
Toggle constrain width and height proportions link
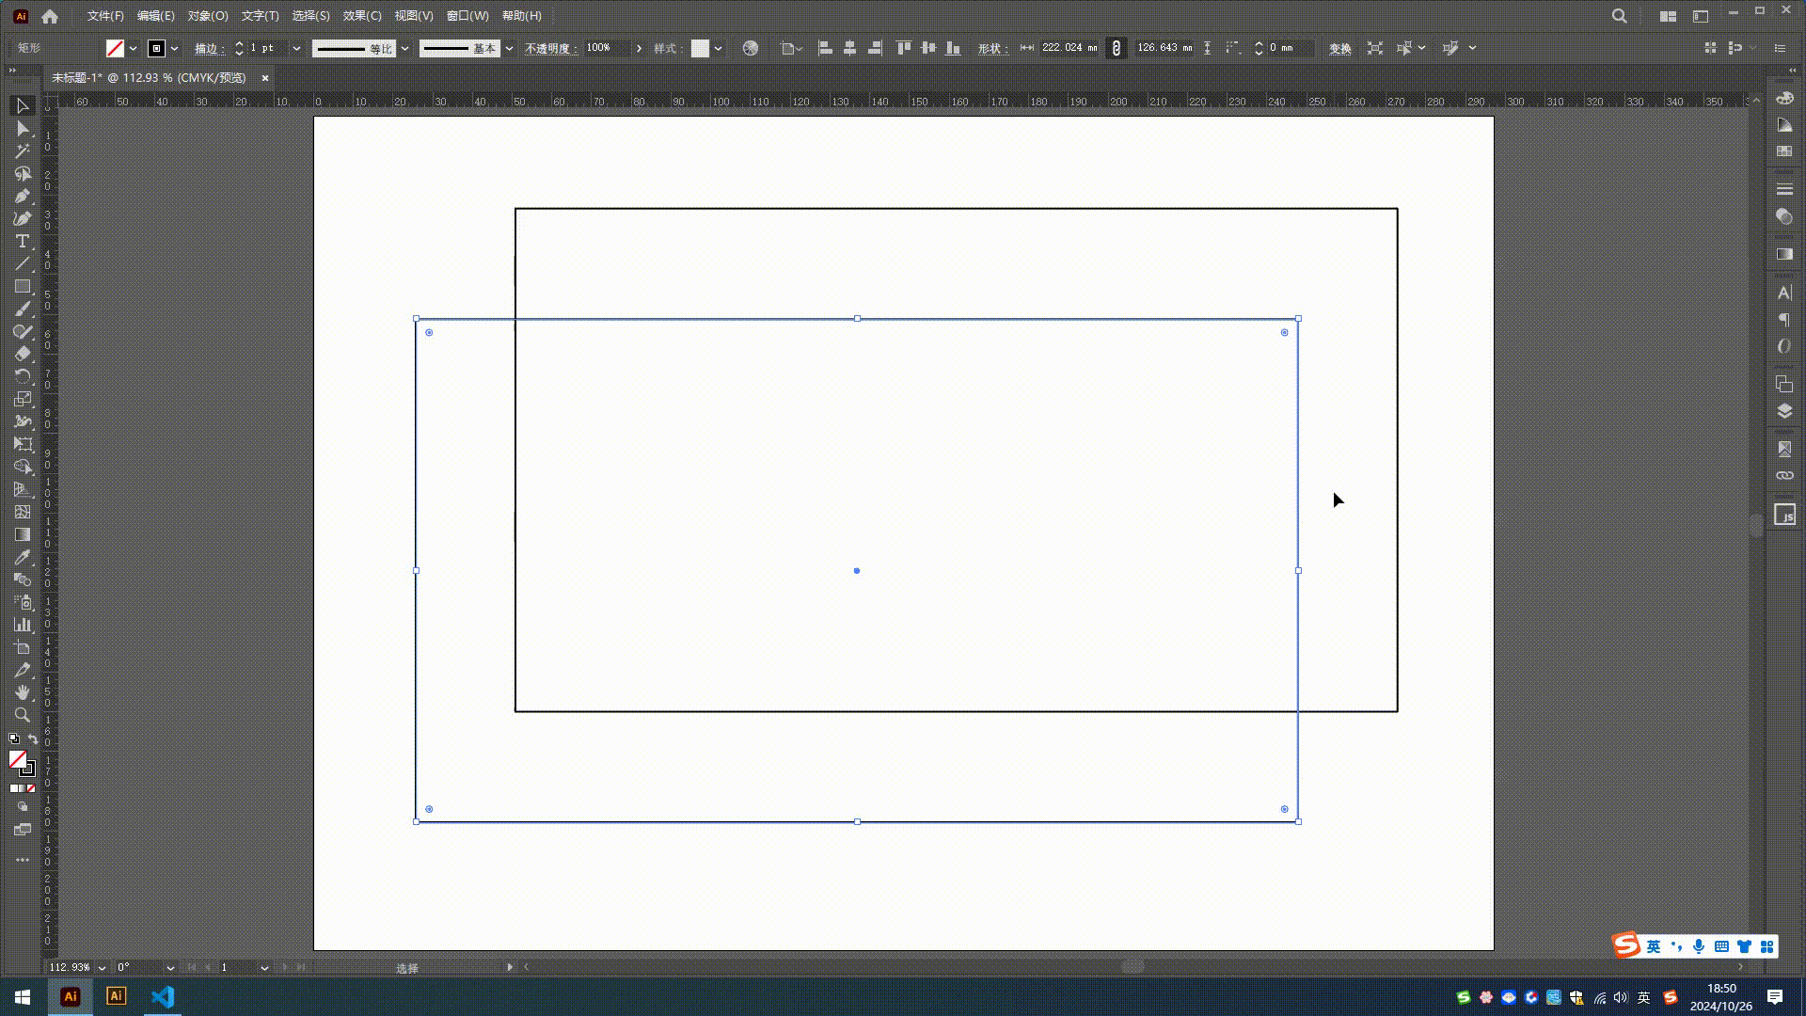click(1117, 48)
